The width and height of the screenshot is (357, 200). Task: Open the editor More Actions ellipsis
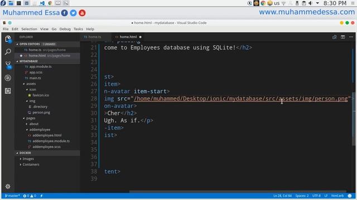tap(351, 37)
